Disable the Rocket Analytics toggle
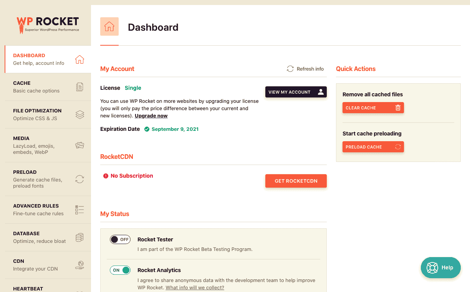The height and width of the screenshot is (292, 470). (120, 270)
